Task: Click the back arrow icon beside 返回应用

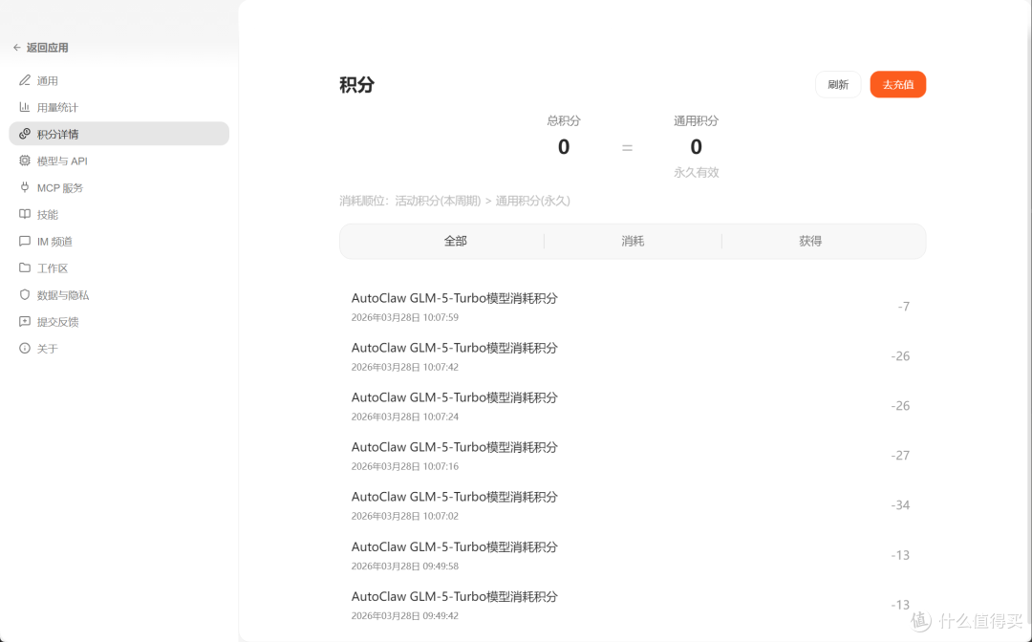Action: [x=17, y=48]
